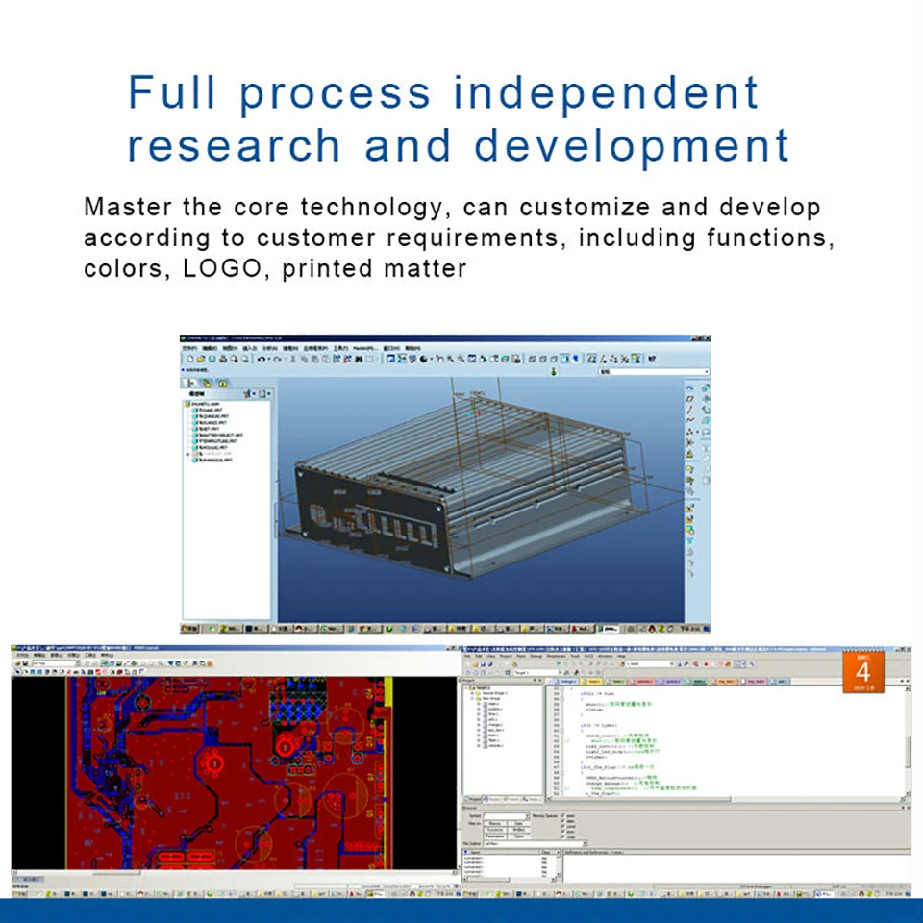This screenshot has width=923, height=923.
Task: Click Start Debug icon in Keil toolbar
Action: [x=696, y=664]
